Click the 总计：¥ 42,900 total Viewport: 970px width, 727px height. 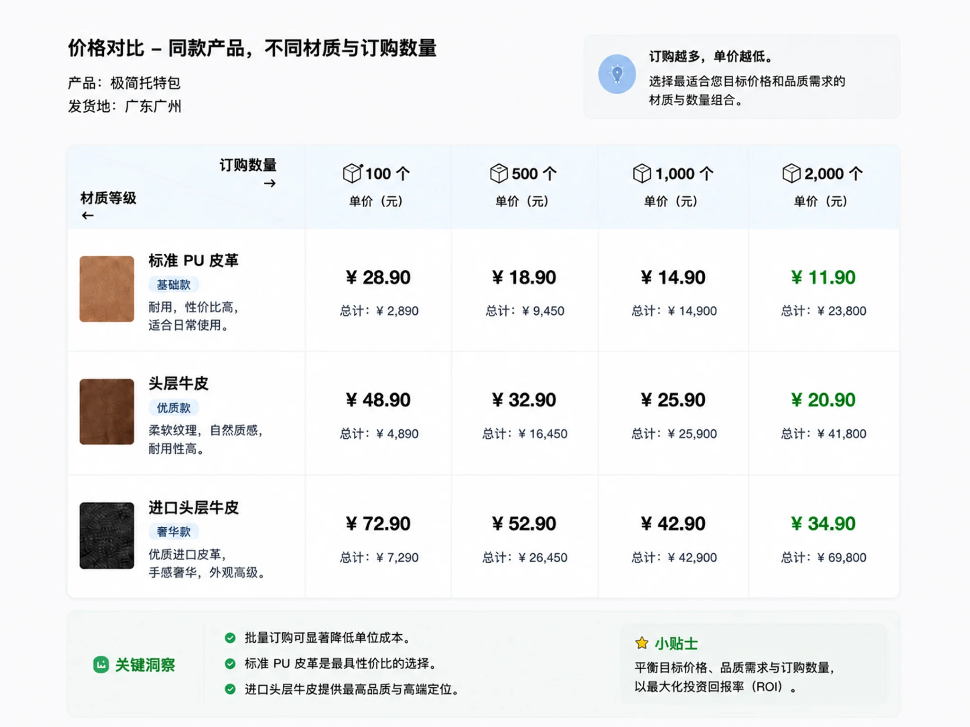tap(674, 558)
